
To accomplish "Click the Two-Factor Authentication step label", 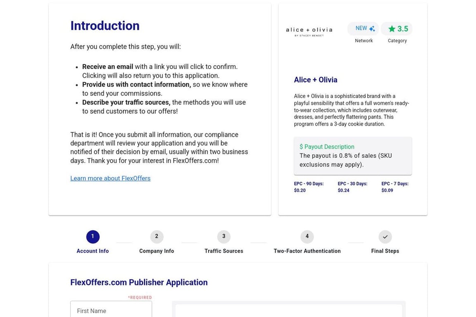I will click(x=307, y=251).
